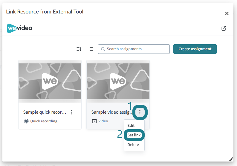Open options menu for Sample video assignment
Screen dimensions: 237x166
coord(140,112)
